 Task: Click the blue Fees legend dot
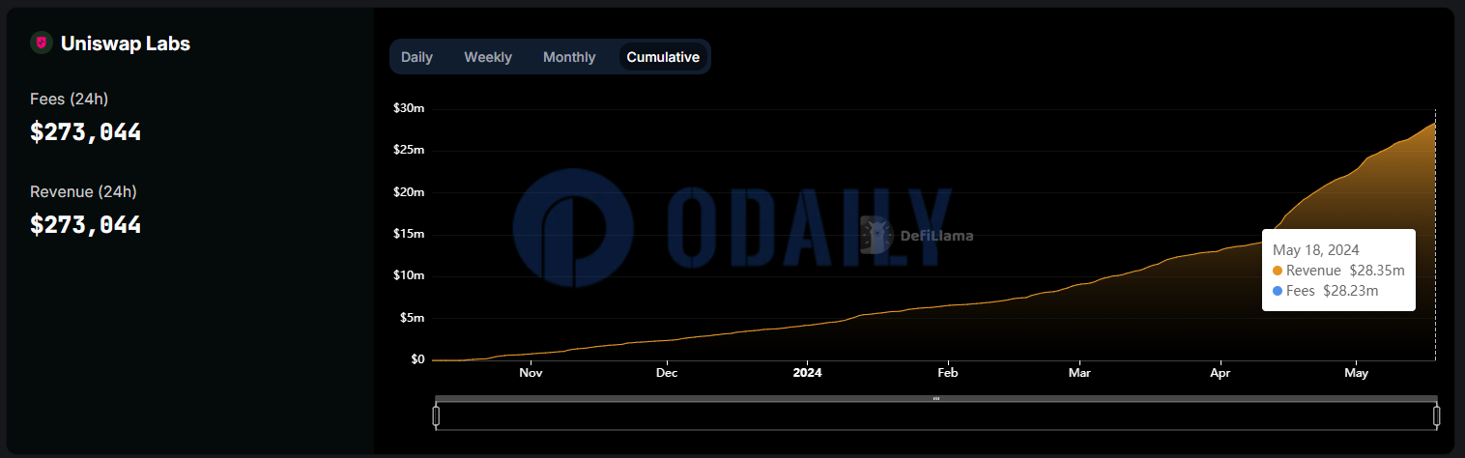click(x=1278, y=291)
